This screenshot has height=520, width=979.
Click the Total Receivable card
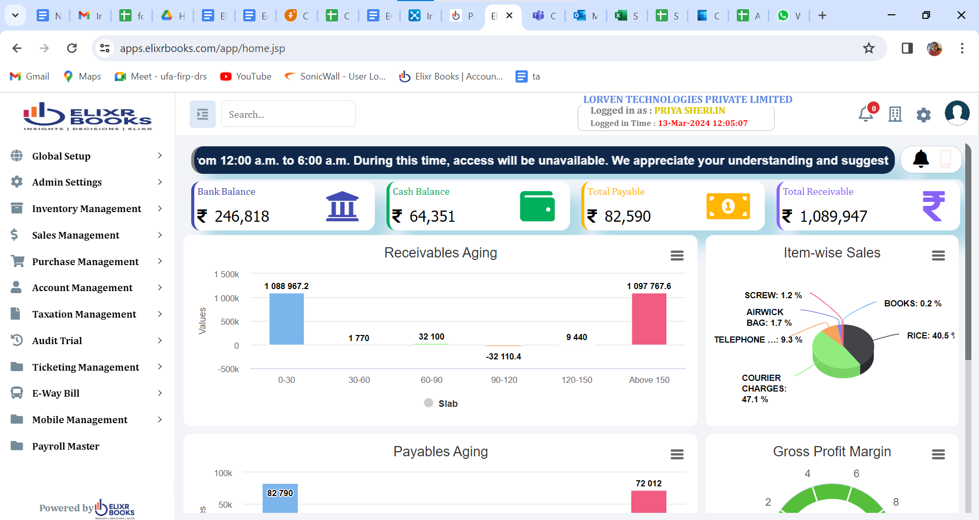[x=868, y=206]
